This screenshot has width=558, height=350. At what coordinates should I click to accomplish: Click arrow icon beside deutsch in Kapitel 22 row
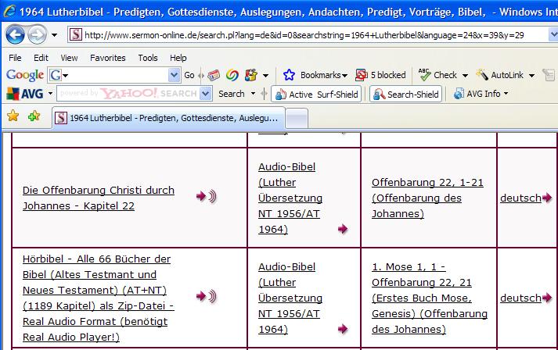(x=547, y=197)
